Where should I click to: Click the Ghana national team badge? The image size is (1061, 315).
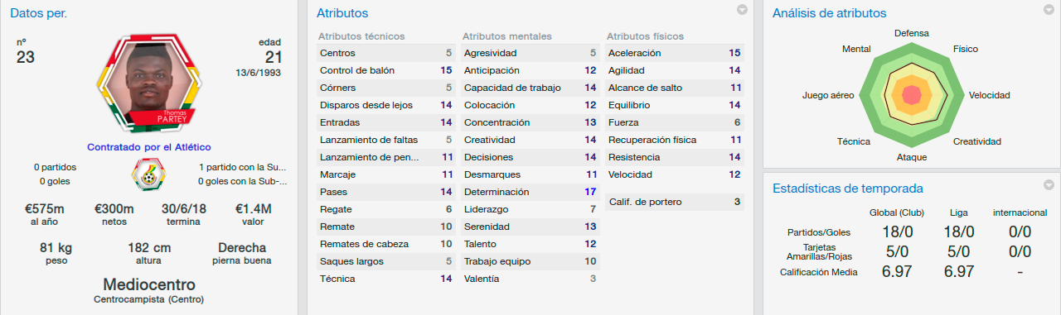pyautogui.click(x=149, y=174)
